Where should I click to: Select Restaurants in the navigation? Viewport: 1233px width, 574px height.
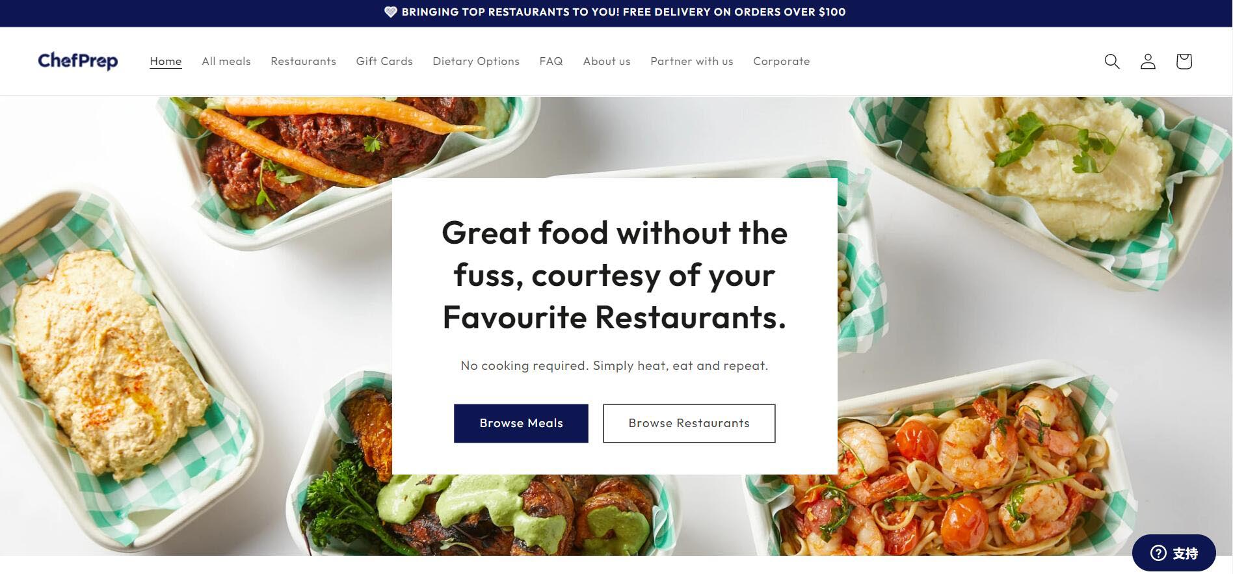[x=303, y=61]
